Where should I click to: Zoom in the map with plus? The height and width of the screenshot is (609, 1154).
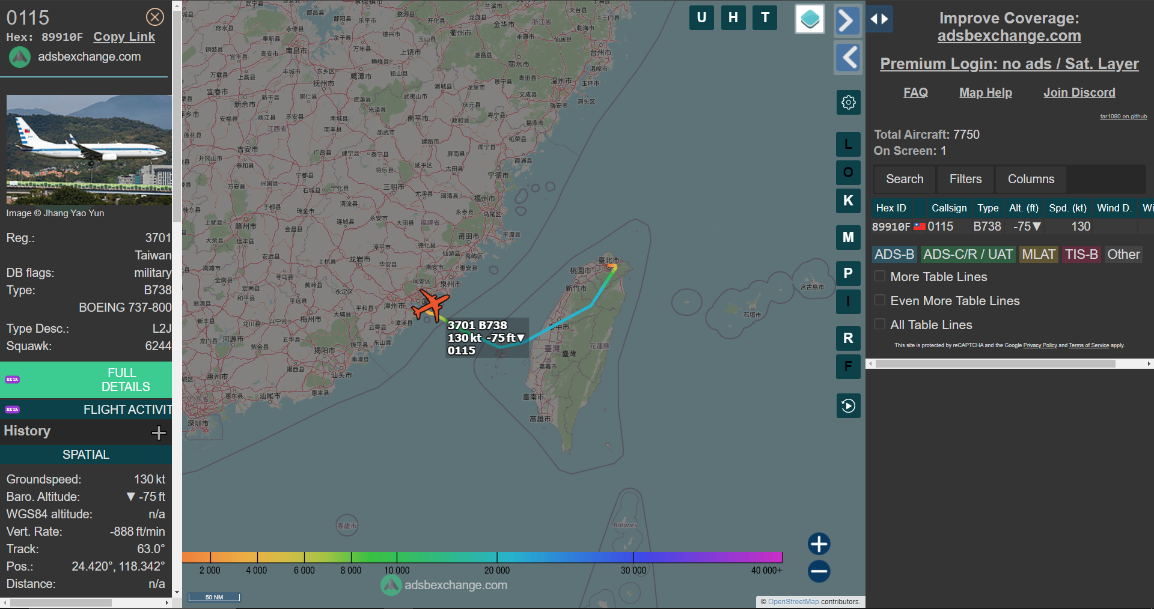pyautogui.click(x=819, y=544)
